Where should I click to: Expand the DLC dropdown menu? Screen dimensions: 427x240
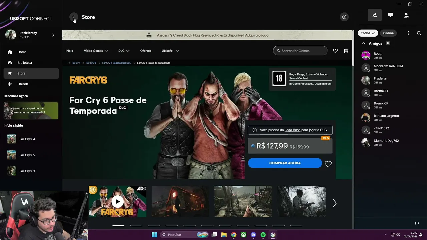(x=124, y=51)
